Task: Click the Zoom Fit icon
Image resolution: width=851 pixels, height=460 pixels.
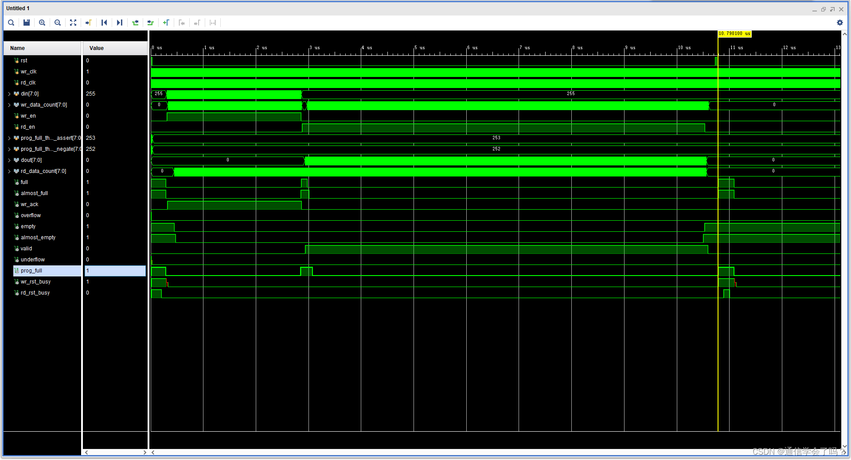Action: tap(73, 23)
